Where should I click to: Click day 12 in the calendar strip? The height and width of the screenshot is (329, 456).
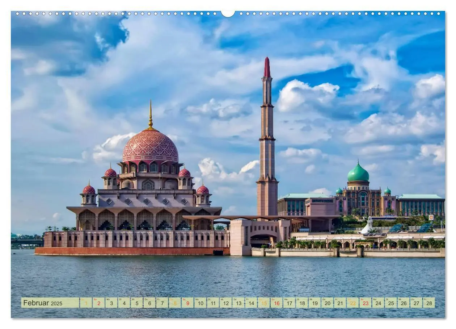click(x=225, y=303)
